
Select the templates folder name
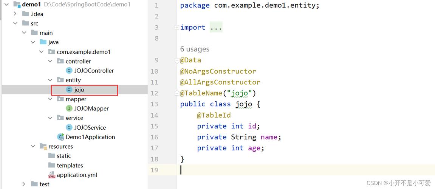coord(70,165)
